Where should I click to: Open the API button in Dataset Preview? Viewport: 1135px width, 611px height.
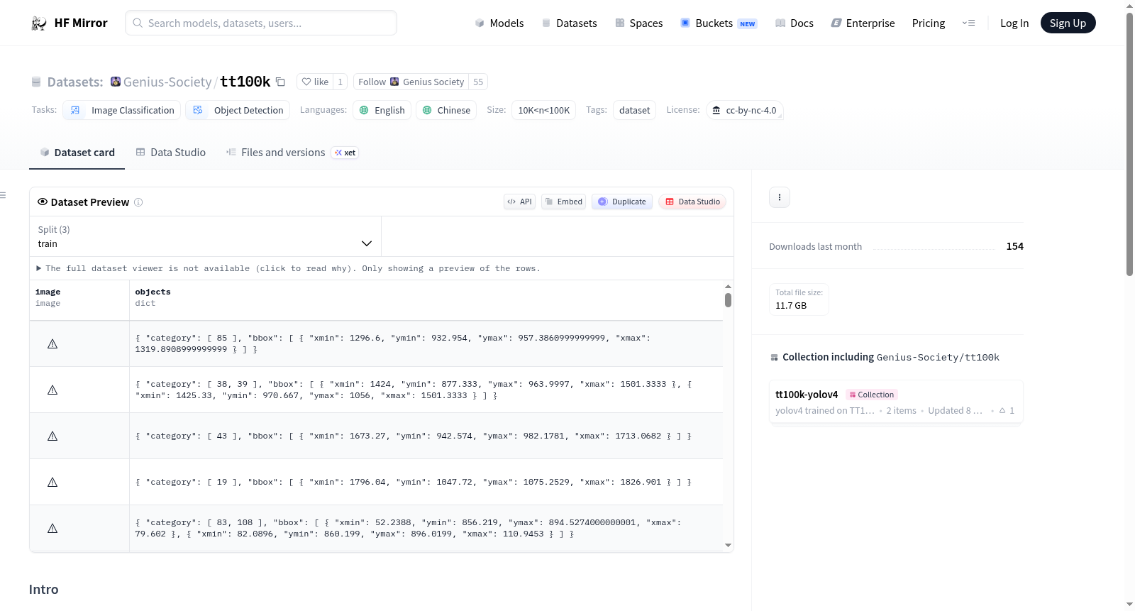click(519, 202)
